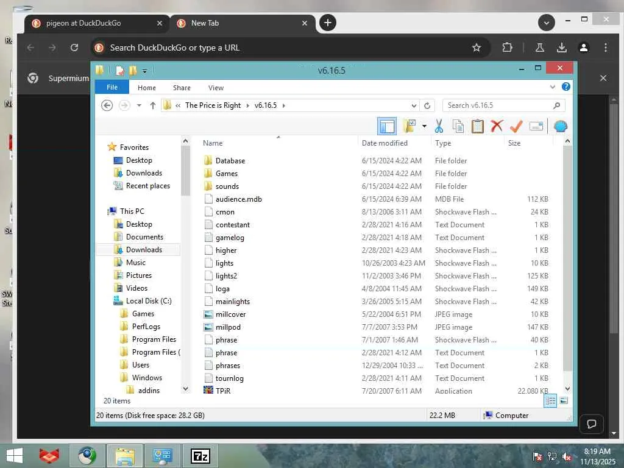Image resolution: width=624 pixels, height=468 pixels.
Task: Open the recent locations dropdown arrow
Action: tap(139, 105)
